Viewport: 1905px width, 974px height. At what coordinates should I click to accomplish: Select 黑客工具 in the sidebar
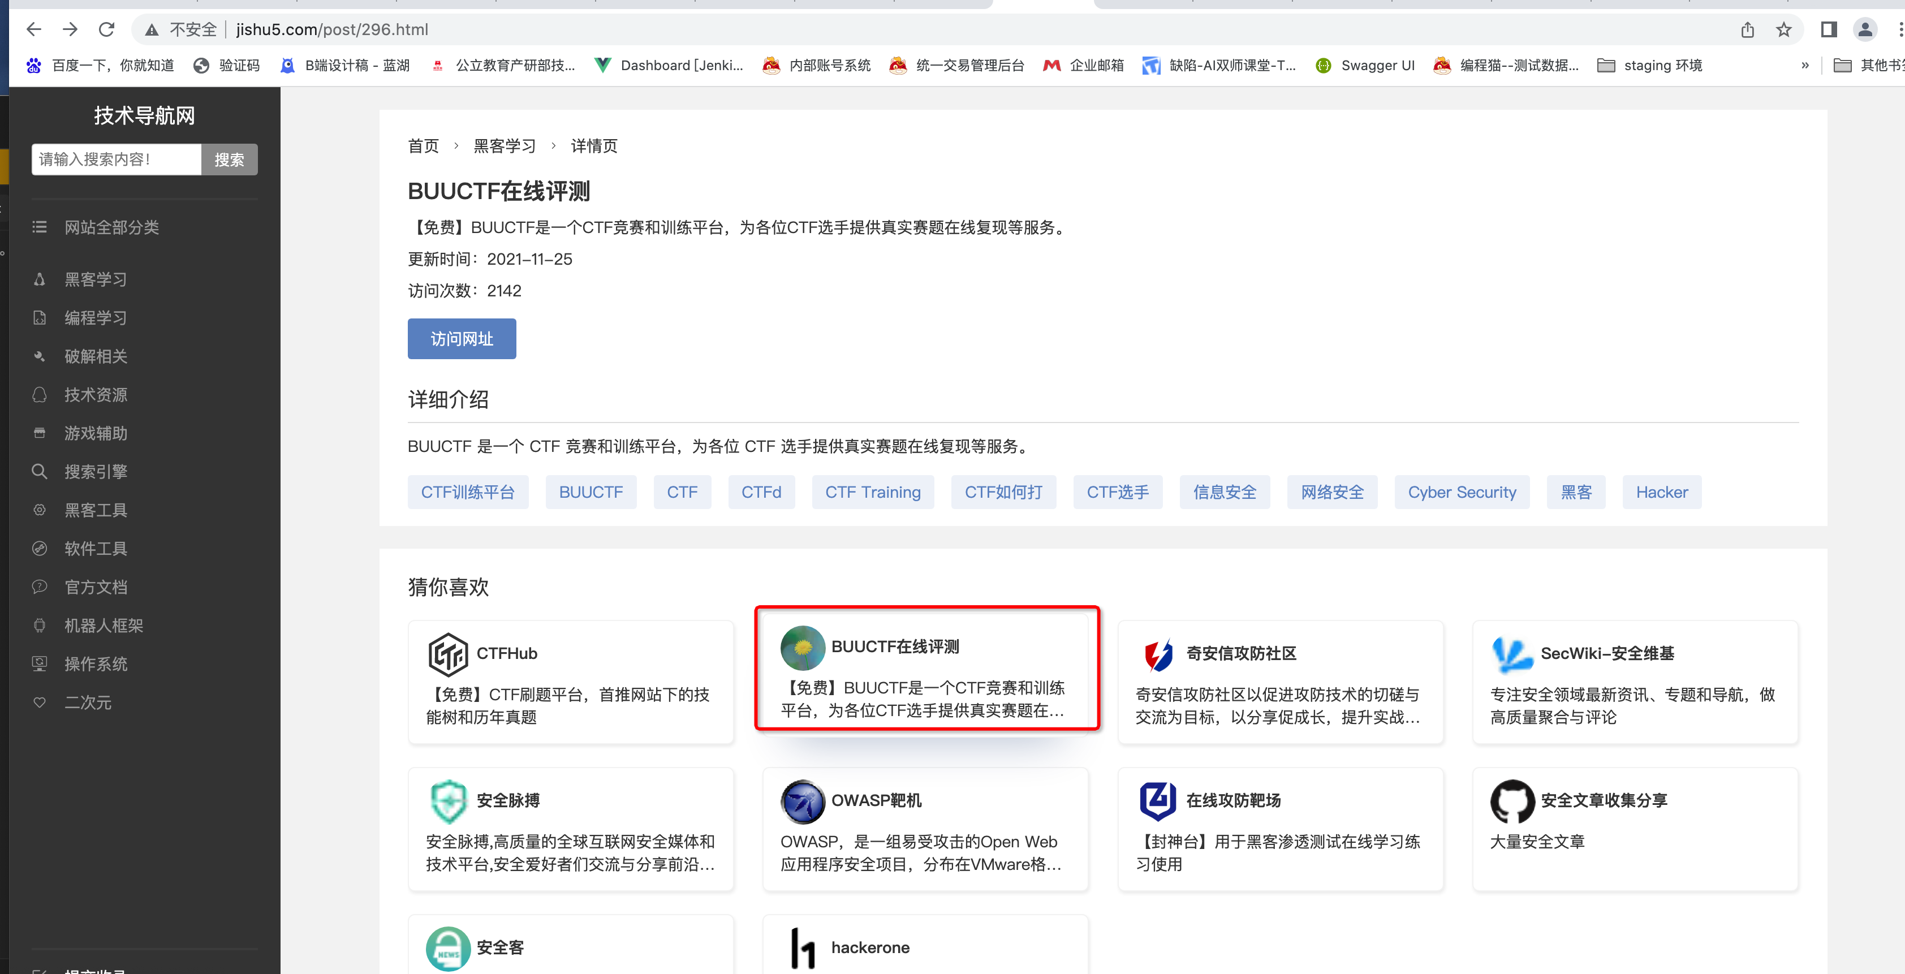(96, 510)
